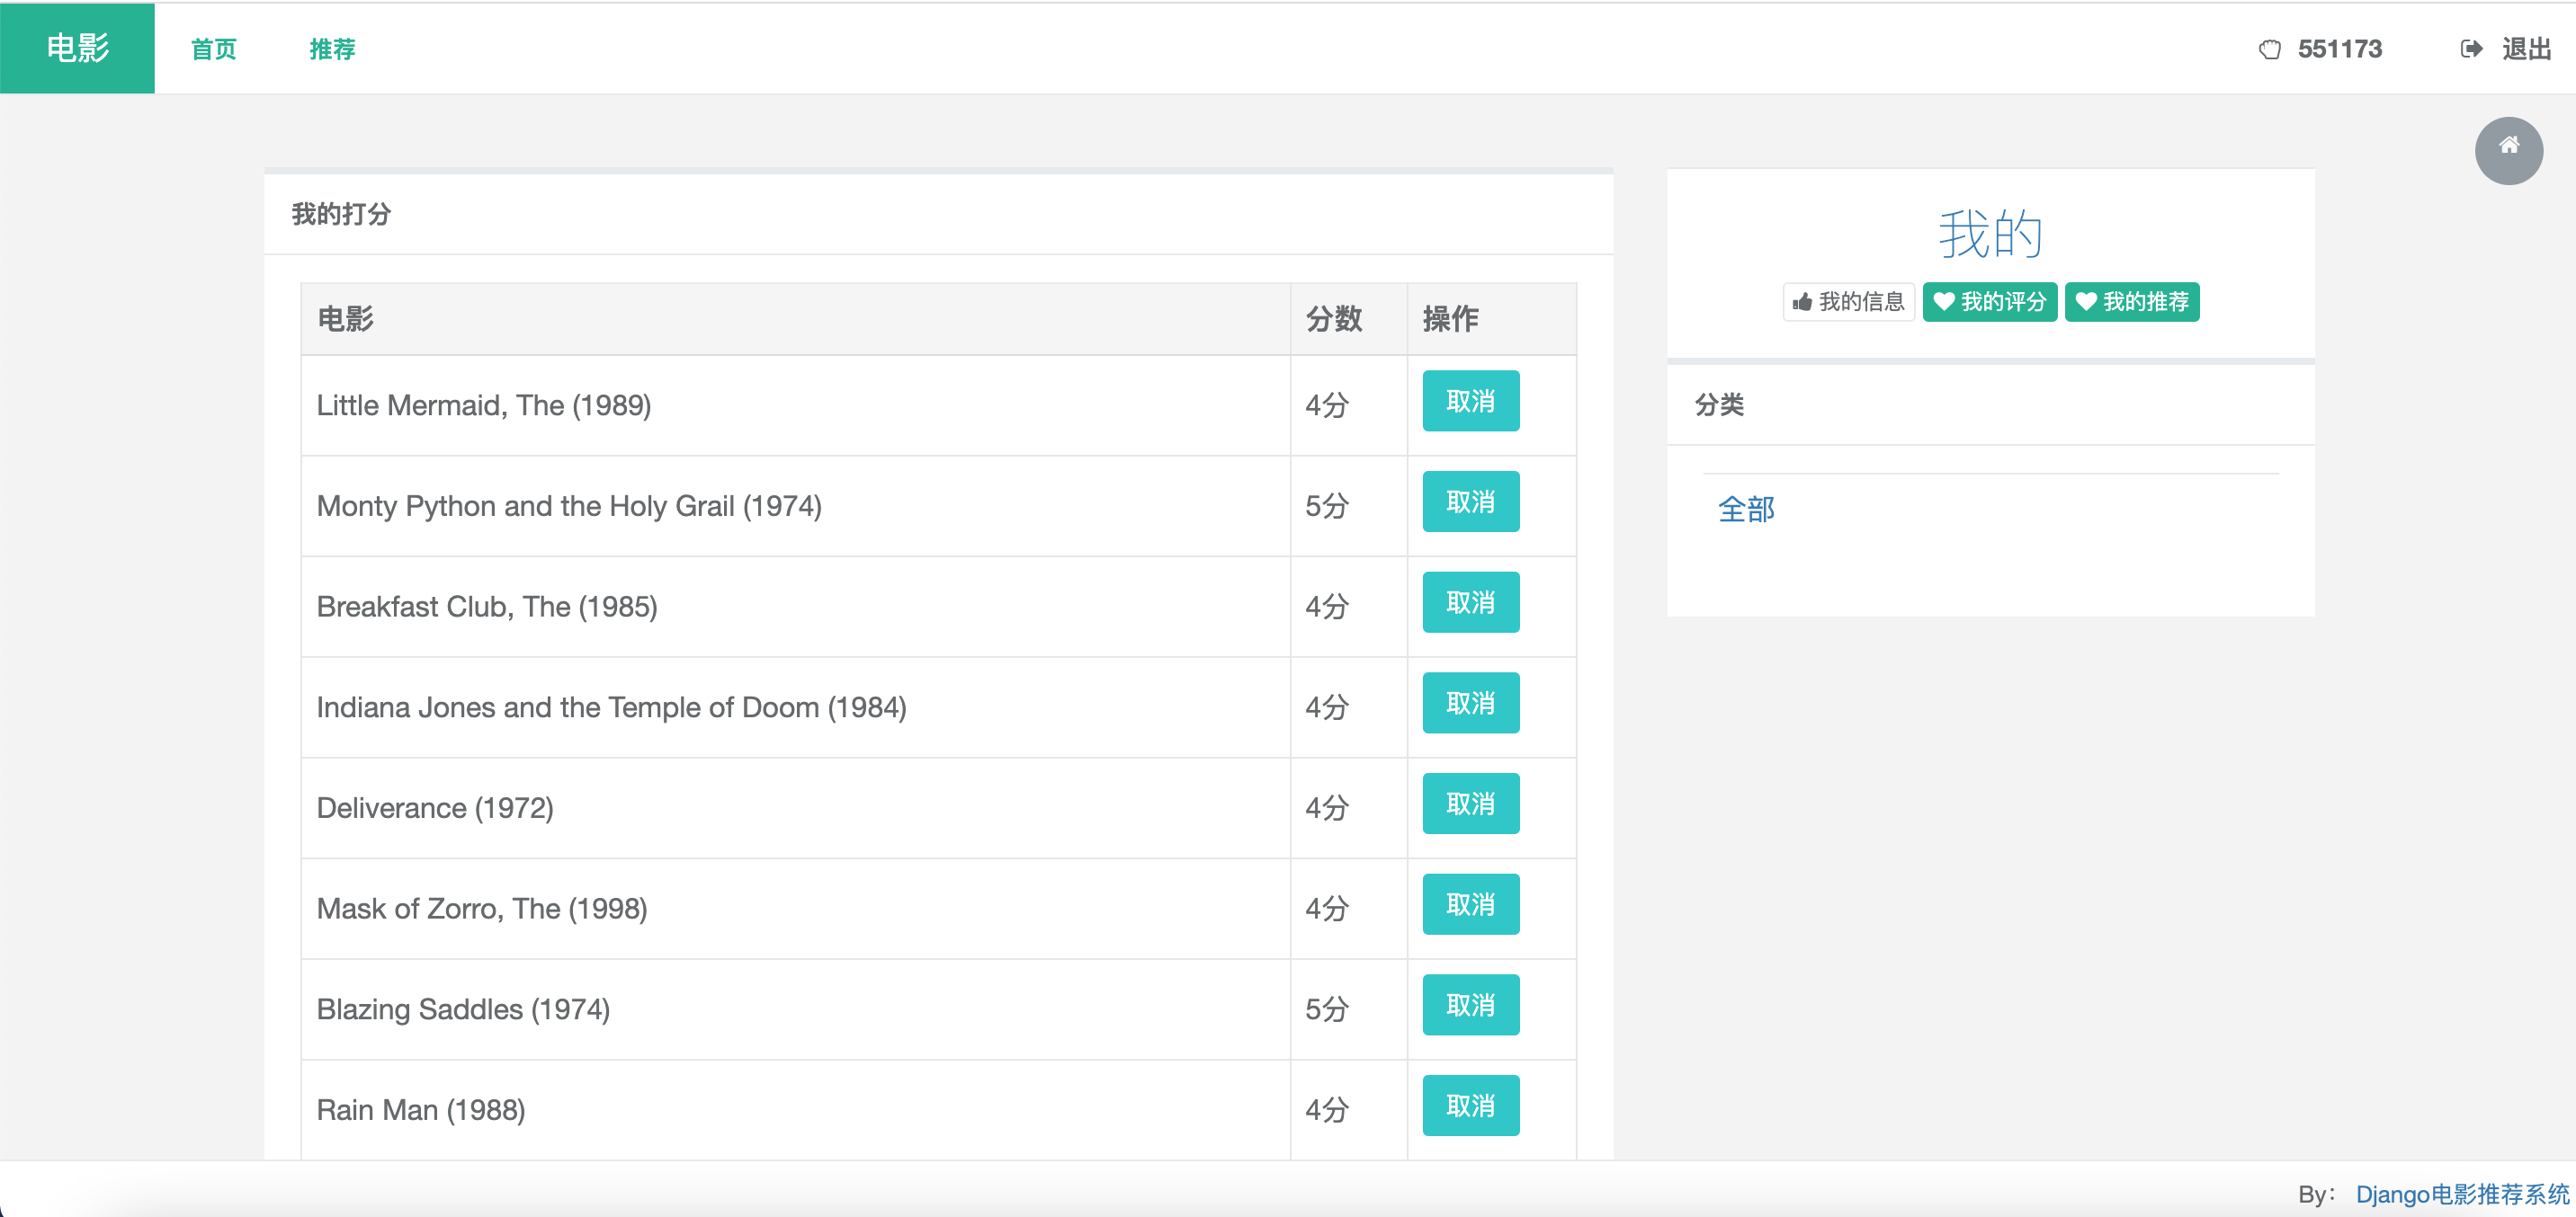Cancel rating for Little Mermaid

1470,401
